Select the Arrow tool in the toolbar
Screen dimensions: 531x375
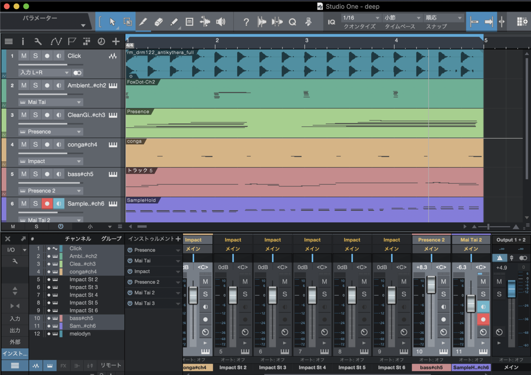point(112,22)
